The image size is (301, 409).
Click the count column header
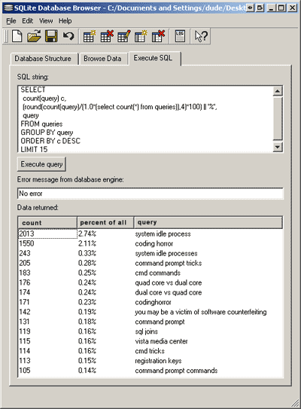tap(47, 222)
